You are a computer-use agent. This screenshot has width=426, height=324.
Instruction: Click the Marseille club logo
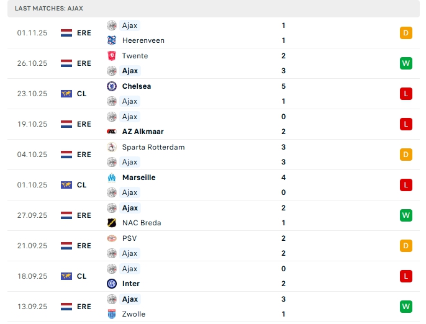[x=112, y=178]
